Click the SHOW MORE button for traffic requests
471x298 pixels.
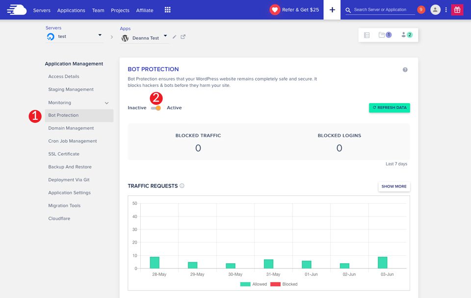[393, 186]
